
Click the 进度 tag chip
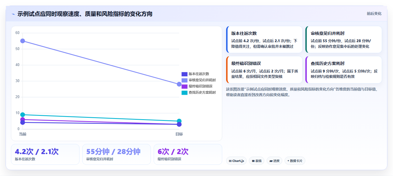pos(274,161)
